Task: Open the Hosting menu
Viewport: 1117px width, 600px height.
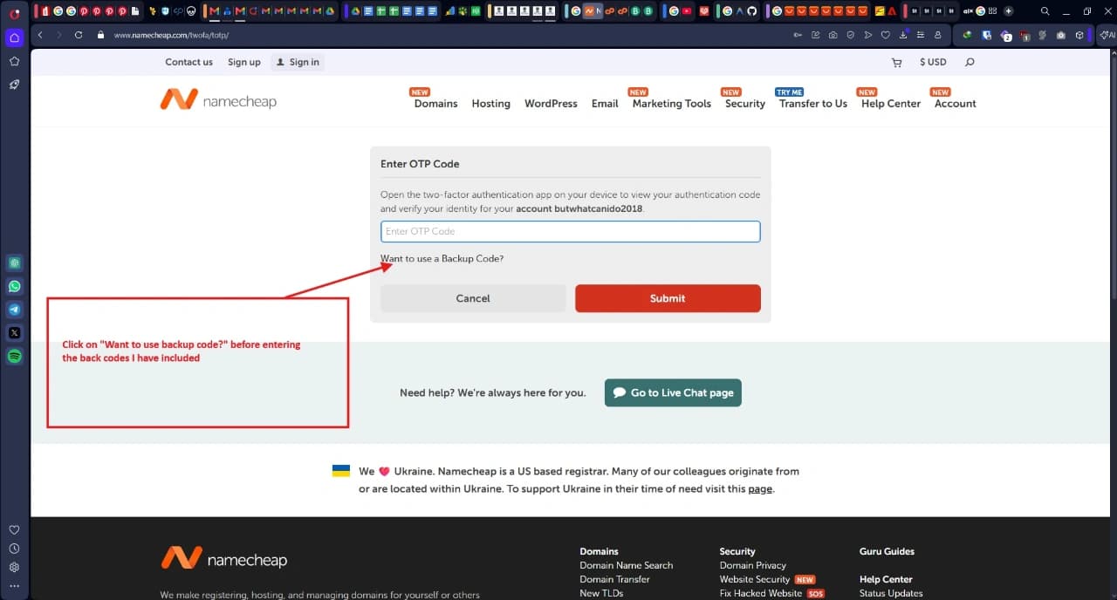Action: (490, 103)
